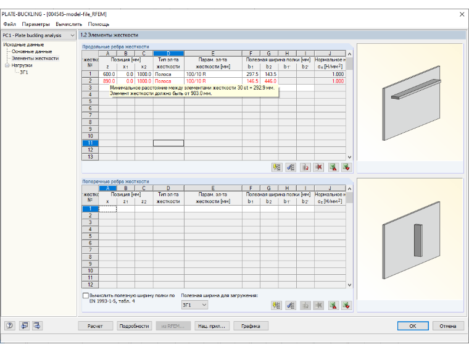This screenshot has width=469, height=352.
Task: Select ЗГ1 under Нагрузки in the tree
Action: pyautogui.click(x=24, y=72)
